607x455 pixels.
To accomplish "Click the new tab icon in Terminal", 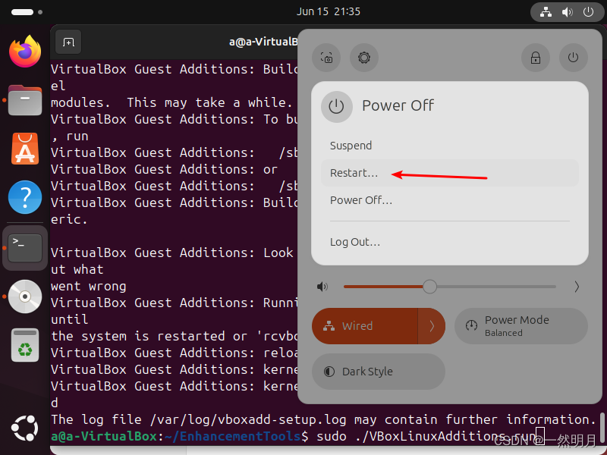I will coord(68,42).
